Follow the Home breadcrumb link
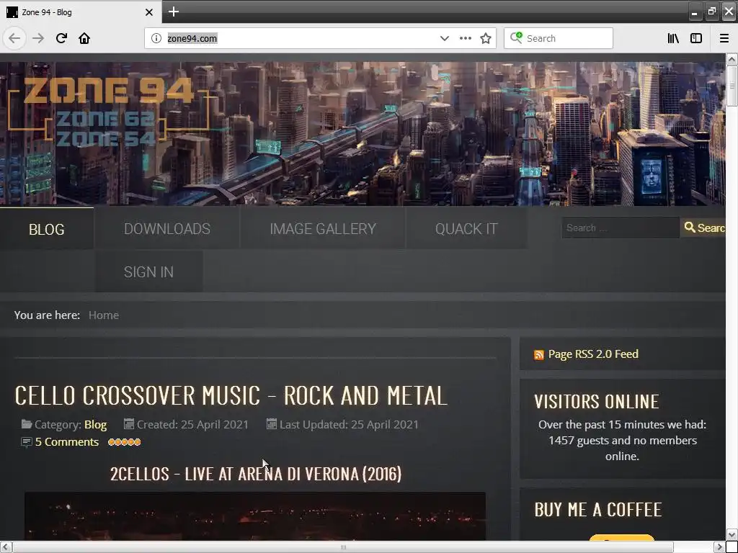Screen dimensions: 738x553 click(x=104, y=315)
